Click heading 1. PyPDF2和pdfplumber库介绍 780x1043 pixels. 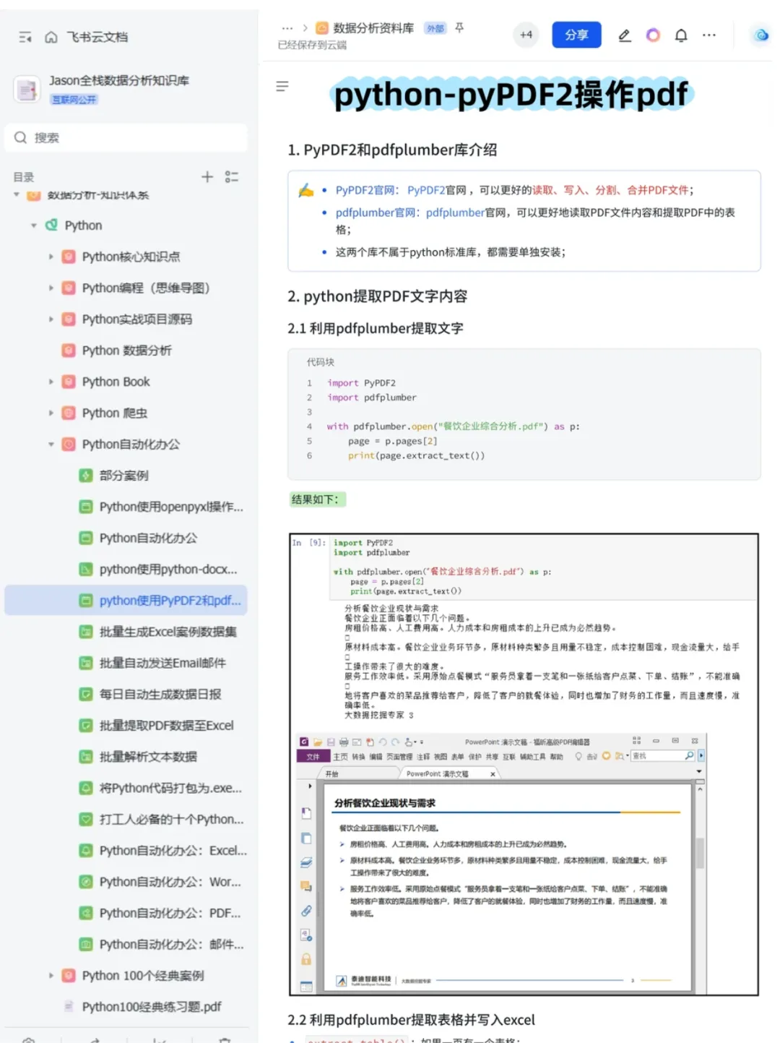coord(392,150)
